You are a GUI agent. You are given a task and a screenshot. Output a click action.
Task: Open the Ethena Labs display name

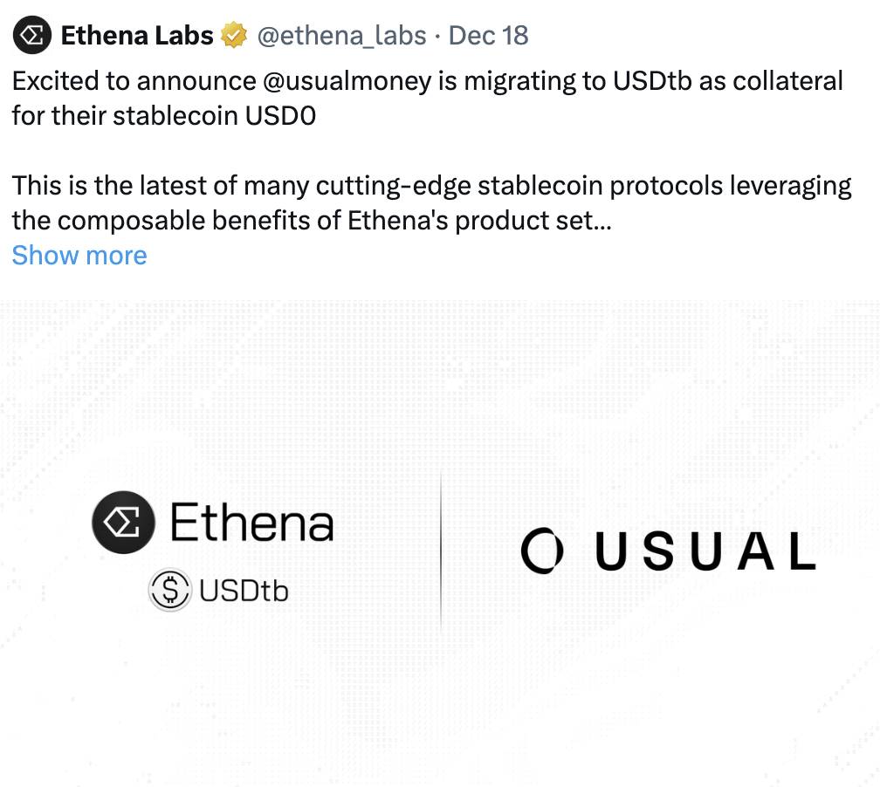click(x=137, y=36)
